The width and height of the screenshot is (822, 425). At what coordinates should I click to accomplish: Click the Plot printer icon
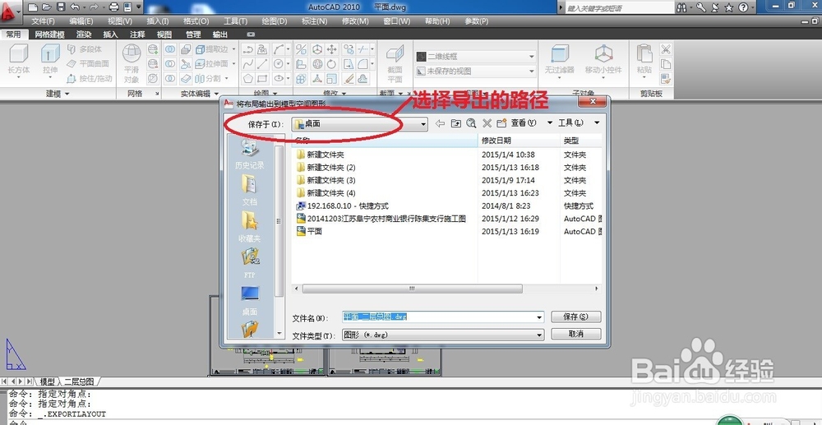(113, 7)
